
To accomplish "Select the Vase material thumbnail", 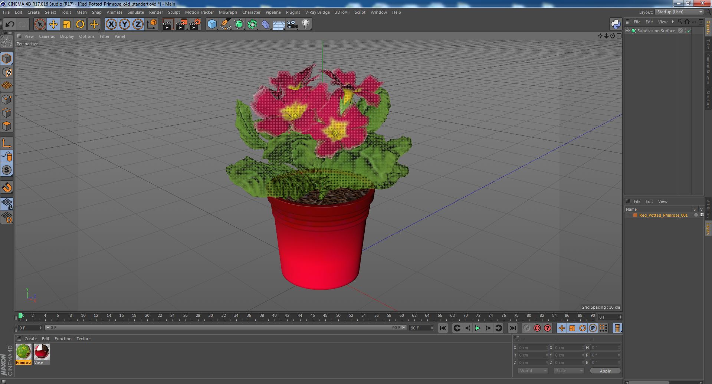I will pos(41,352).
